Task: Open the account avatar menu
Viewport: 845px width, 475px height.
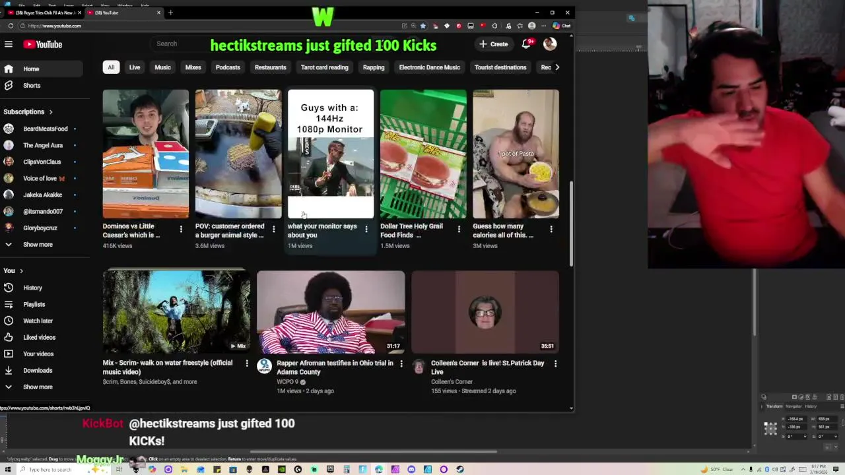Action: click(550, 44)
